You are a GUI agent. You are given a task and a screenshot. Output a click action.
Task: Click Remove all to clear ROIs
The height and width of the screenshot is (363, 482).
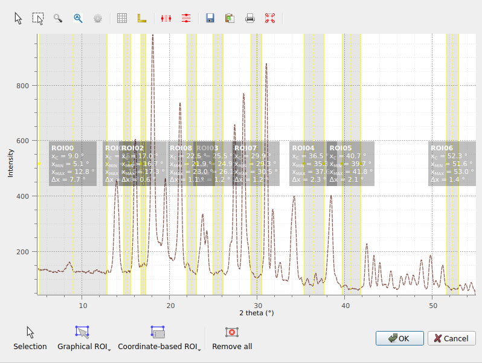coord(232,338)
